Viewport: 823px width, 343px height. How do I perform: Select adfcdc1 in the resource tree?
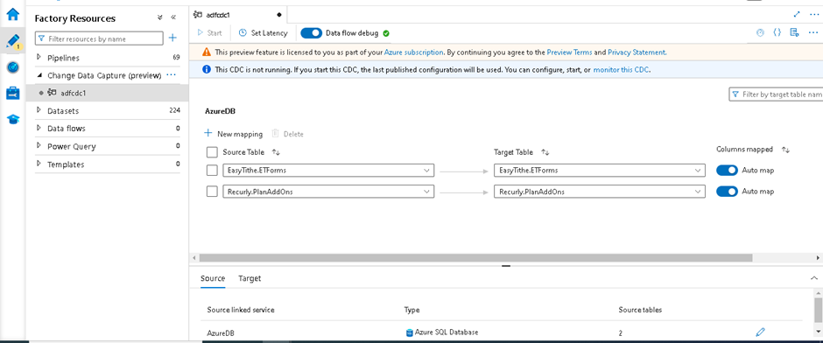[x=107, y=93]
